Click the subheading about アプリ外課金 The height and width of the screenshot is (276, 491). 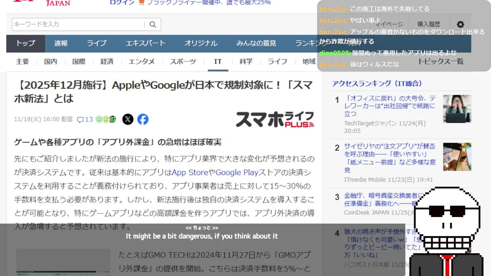[118, 142]
